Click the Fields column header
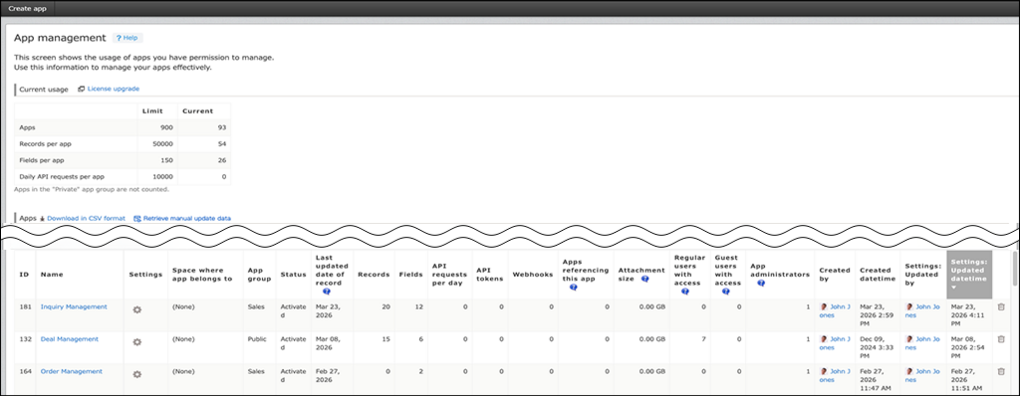Screen dimensions: 1020x396 click(x=411, y=275)
